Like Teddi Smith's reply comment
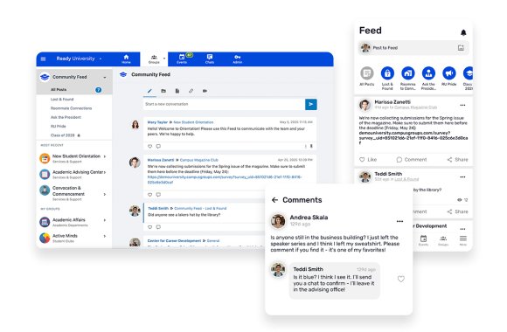507x332 pixels. (x=401, y=279)
